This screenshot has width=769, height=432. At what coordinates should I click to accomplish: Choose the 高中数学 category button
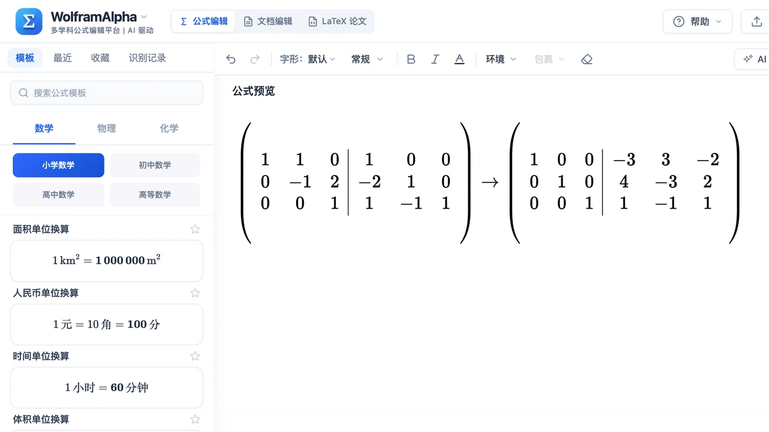coord(58,195)
